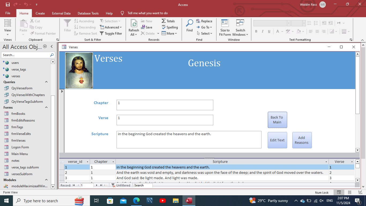Click the Totals sigma icon
Screen dimensions: 366x206
point(164,21)
